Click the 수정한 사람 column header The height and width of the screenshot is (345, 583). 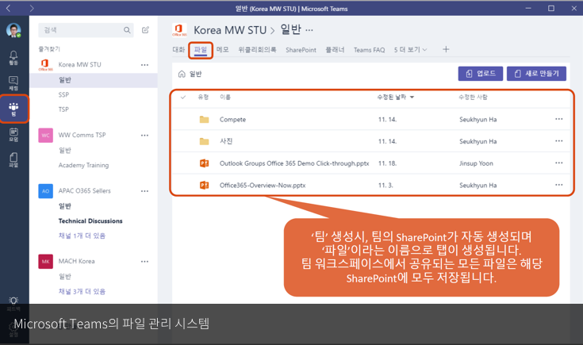(x=473, y=98)
